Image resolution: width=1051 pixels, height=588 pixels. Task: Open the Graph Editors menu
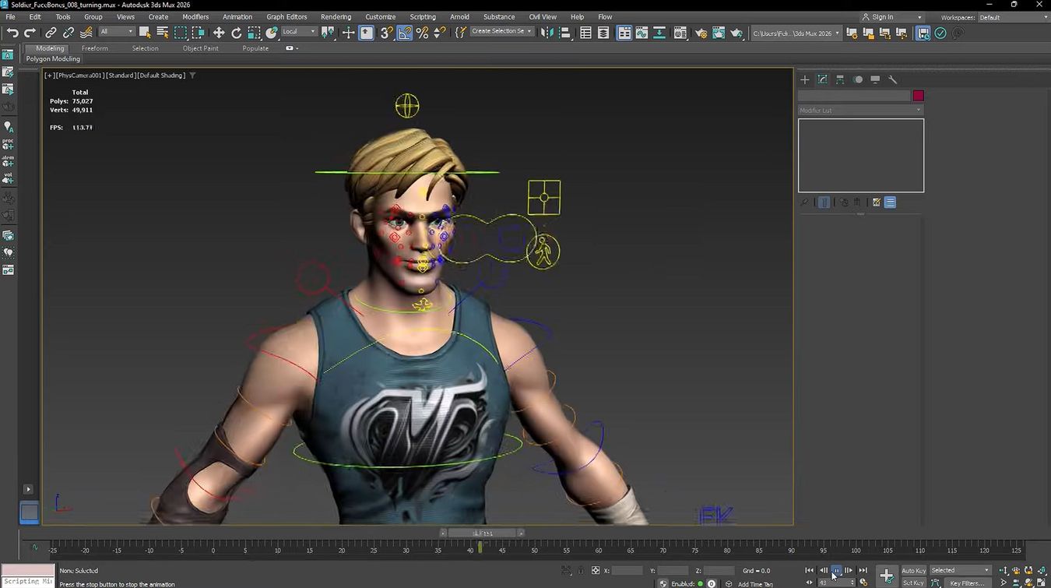(x=286, y=16)
